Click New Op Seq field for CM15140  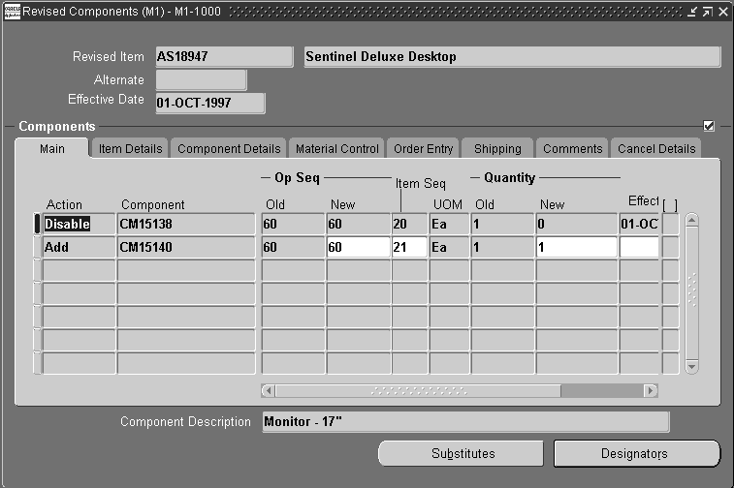(x=358, y=247)
